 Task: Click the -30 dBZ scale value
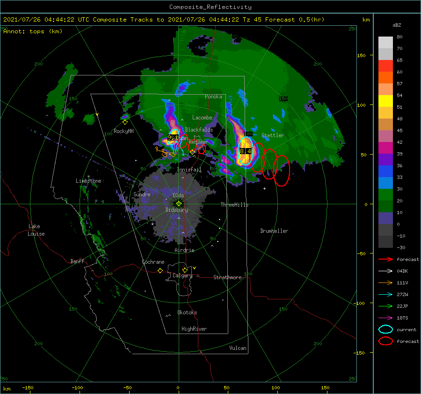click(x=401, y=247)
